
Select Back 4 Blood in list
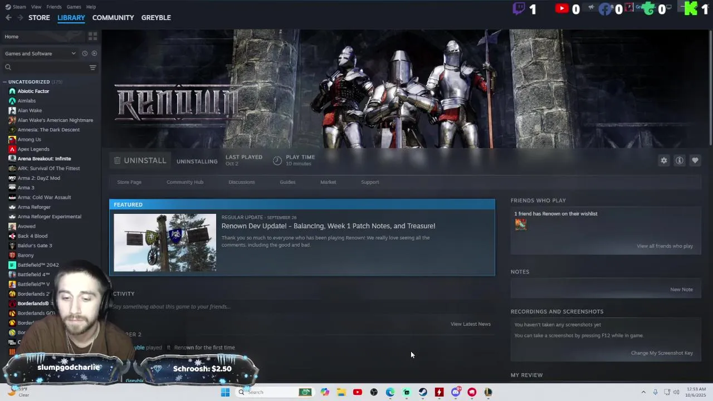coord(32,236)
